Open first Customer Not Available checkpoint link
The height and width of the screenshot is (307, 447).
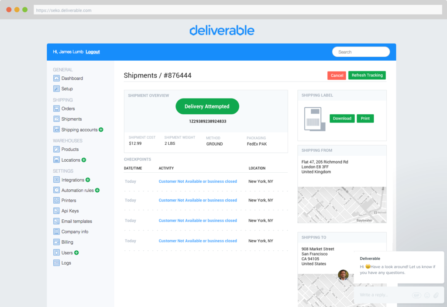click(x=198, y=181)
